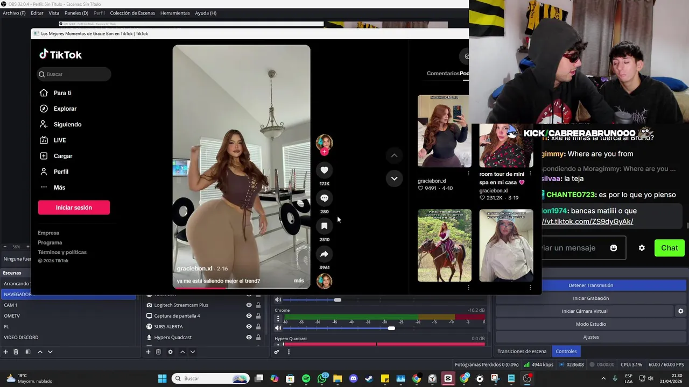This screenshot has width=689, height=387.
Task: Send message with green Chat button
Action: (x=669, y=248)
